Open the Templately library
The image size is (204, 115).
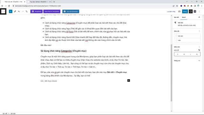pos(36,11)
